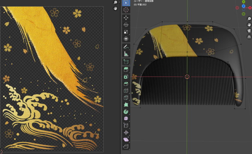Snap view to the blue Z axis
This screenshot has height=154, width=252.
[x=243, y=6]
